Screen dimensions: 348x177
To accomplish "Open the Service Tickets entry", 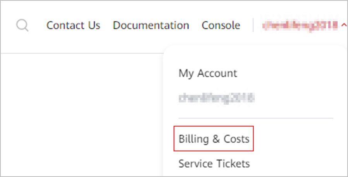I will coord(214,163).
